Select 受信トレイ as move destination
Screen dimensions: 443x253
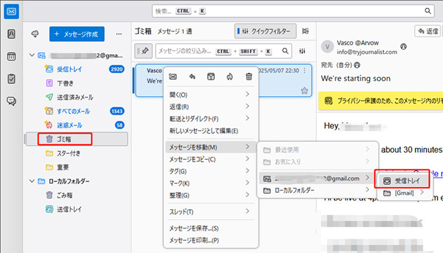coord(403,180)
